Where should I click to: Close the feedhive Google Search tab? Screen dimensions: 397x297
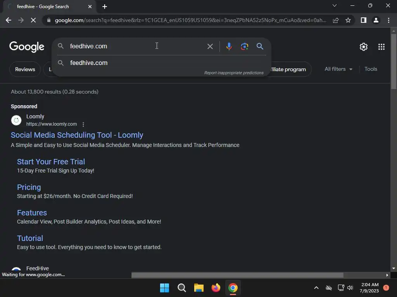pos(90,7)
